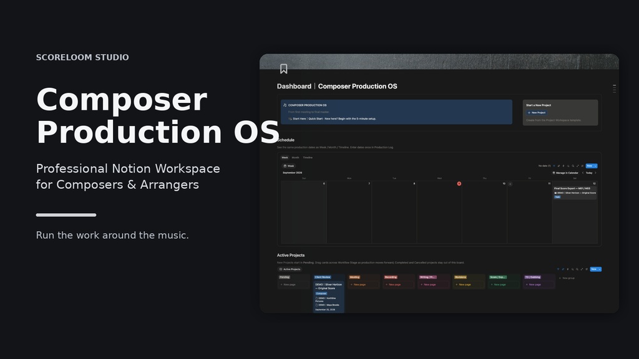Click the red today marker on Wednesday 9

(x=459, y=184)
